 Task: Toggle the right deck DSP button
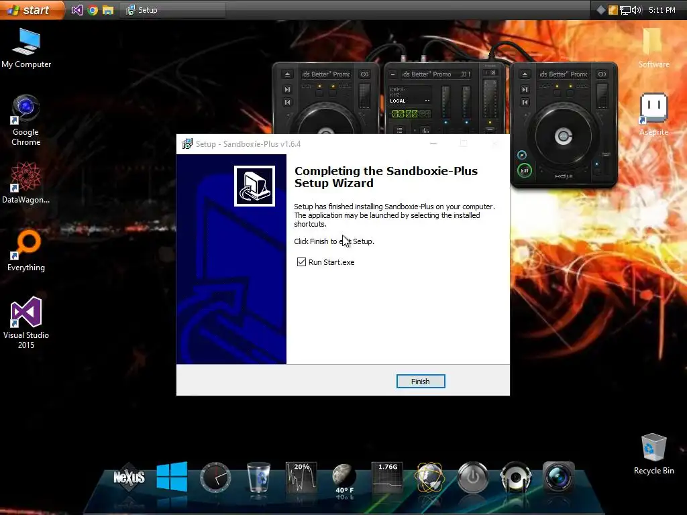pyautogui.click(x=557, y=93)
